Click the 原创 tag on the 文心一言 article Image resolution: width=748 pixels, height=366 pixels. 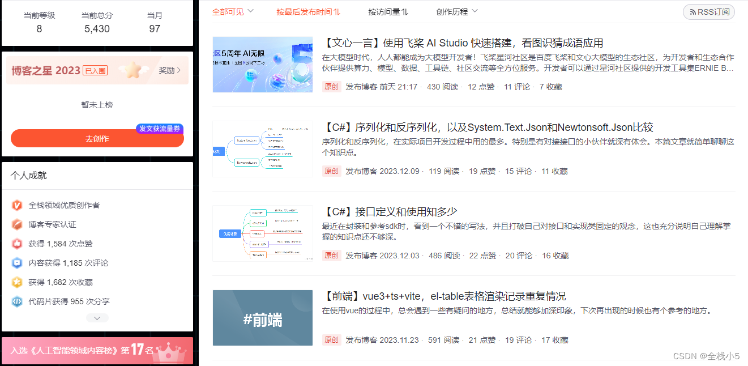(331, 87)
